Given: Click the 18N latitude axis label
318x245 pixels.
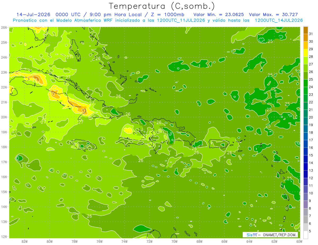Looking at the screenshot, I should (x=4, y=147).
